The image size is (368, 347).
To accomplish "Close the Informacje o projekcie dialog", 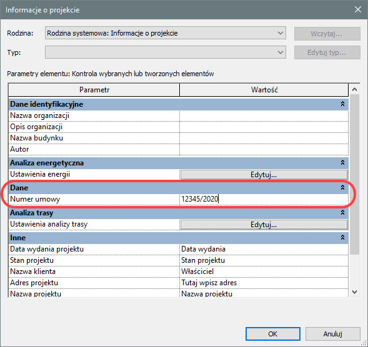I will click(357, 9).
